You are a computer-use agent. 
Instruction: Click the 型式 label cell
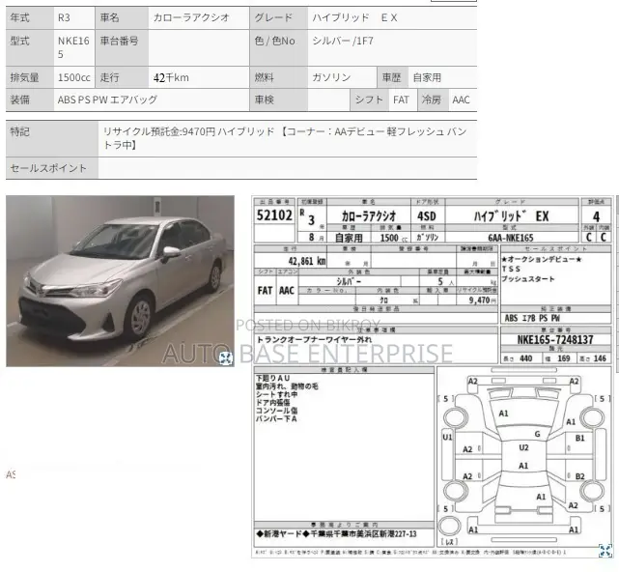30,47
